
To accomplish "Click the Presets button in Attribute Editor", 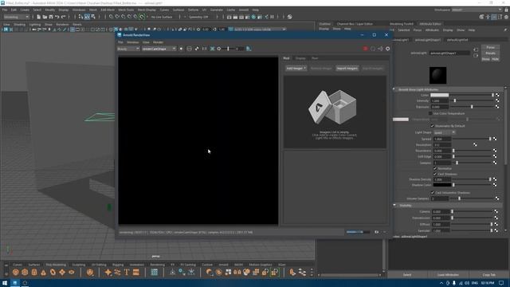I will point(491,53).
